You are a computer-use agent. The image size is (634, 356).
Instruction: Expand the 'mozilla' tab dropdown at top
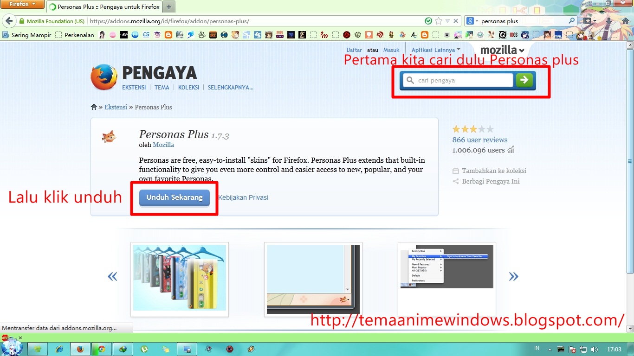502,50
